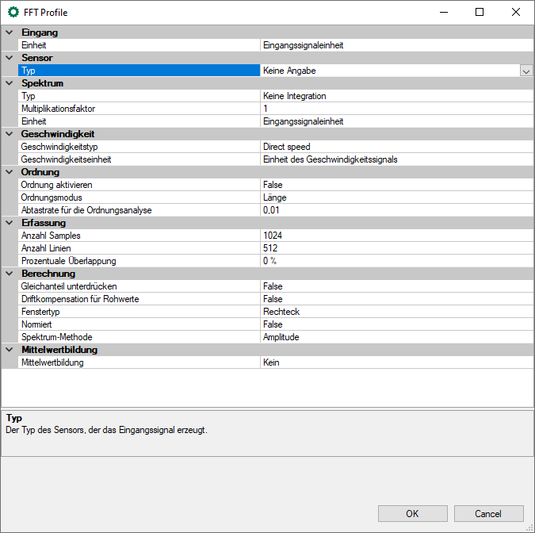Screen dimensions: 535x533
Task: Collapse the Berechnung category
Action: (10, 274)
